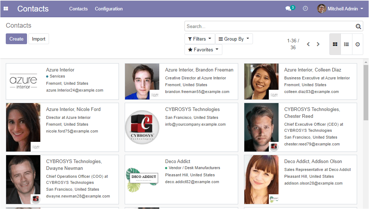Click the Import button
The width and height of the screenshot is (369, 209).
point(39,39)
